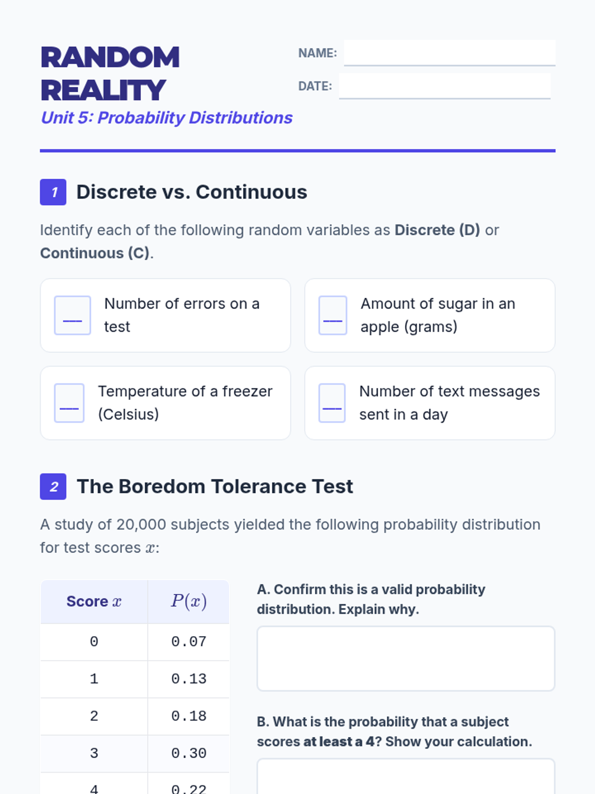Click the section 1 number badge
This screenshot has width=595, height=794.
pyautogui.click(x=53, y=192)
